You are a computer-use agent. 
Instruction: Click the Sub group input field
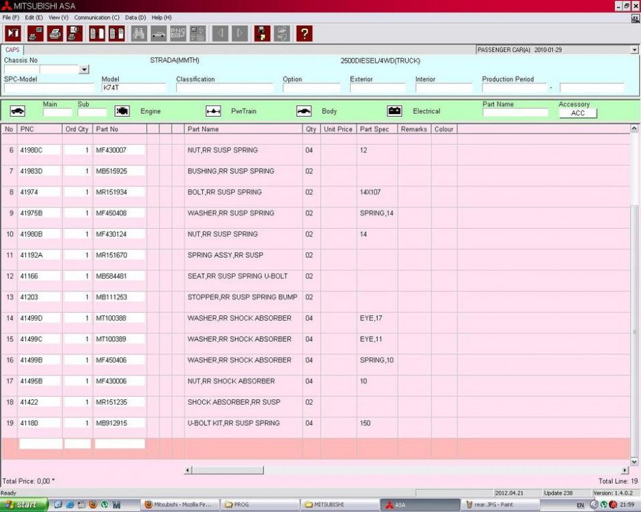pyautogui.click(x=92, y=113)
